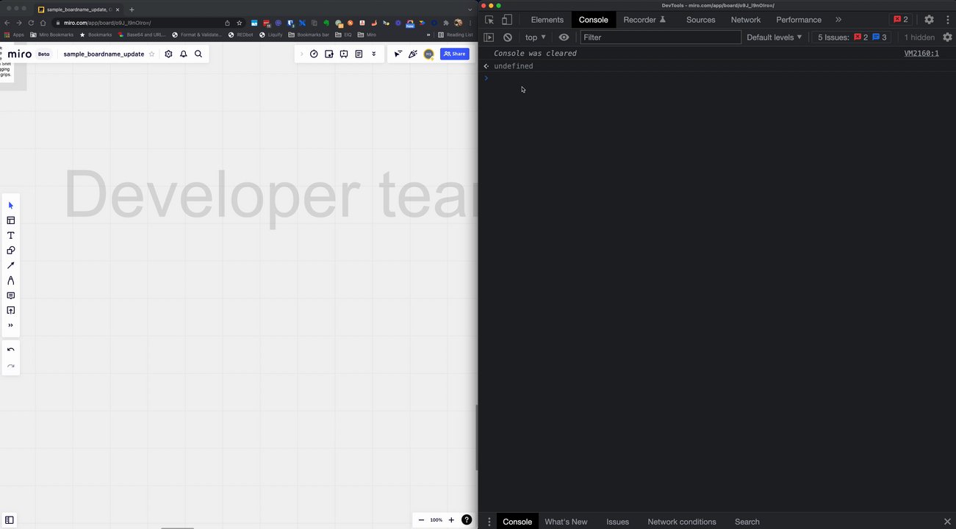Image resolution: width=956 pixels, height=529 pixels.
Task: Redo the last undone board action
Action: [10, 366]
